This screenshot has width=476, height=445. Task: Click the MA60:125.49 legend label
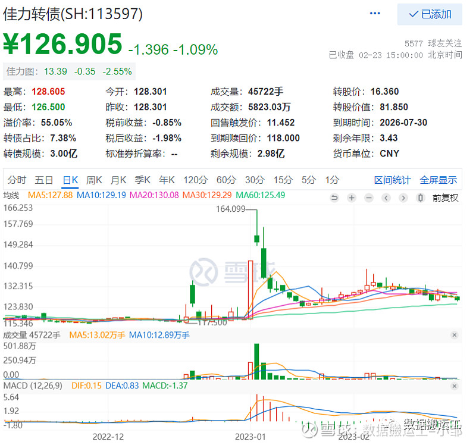click(260, 195)
